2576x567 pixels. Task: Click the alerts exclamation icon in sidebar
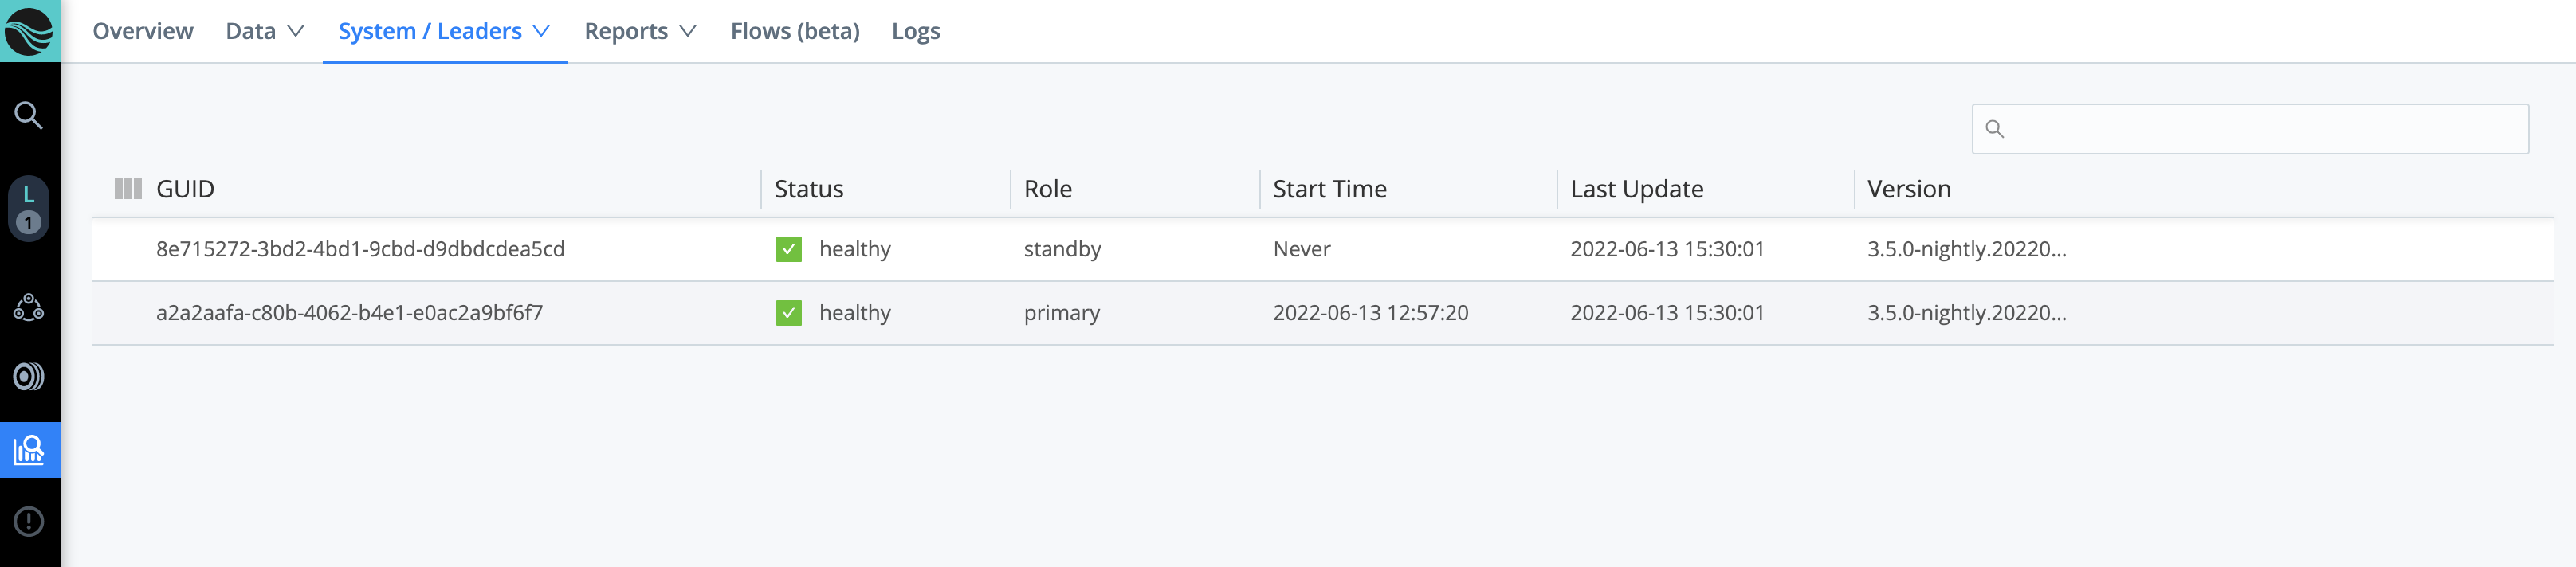pos(30,520)
